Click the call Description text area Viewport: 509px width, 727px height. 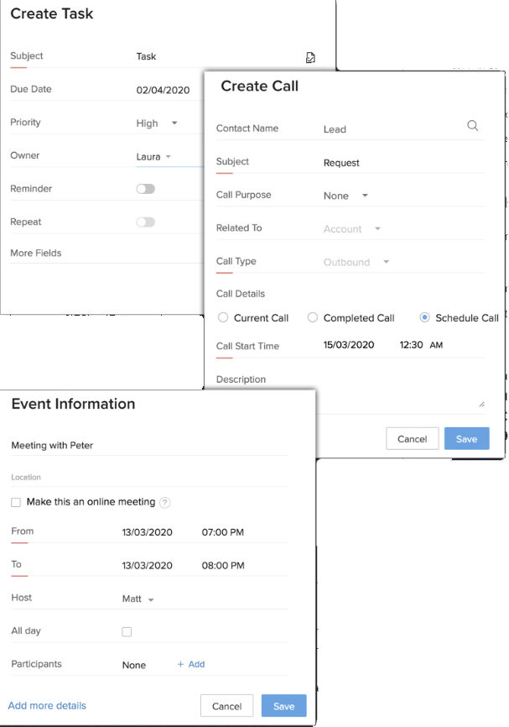350,400
